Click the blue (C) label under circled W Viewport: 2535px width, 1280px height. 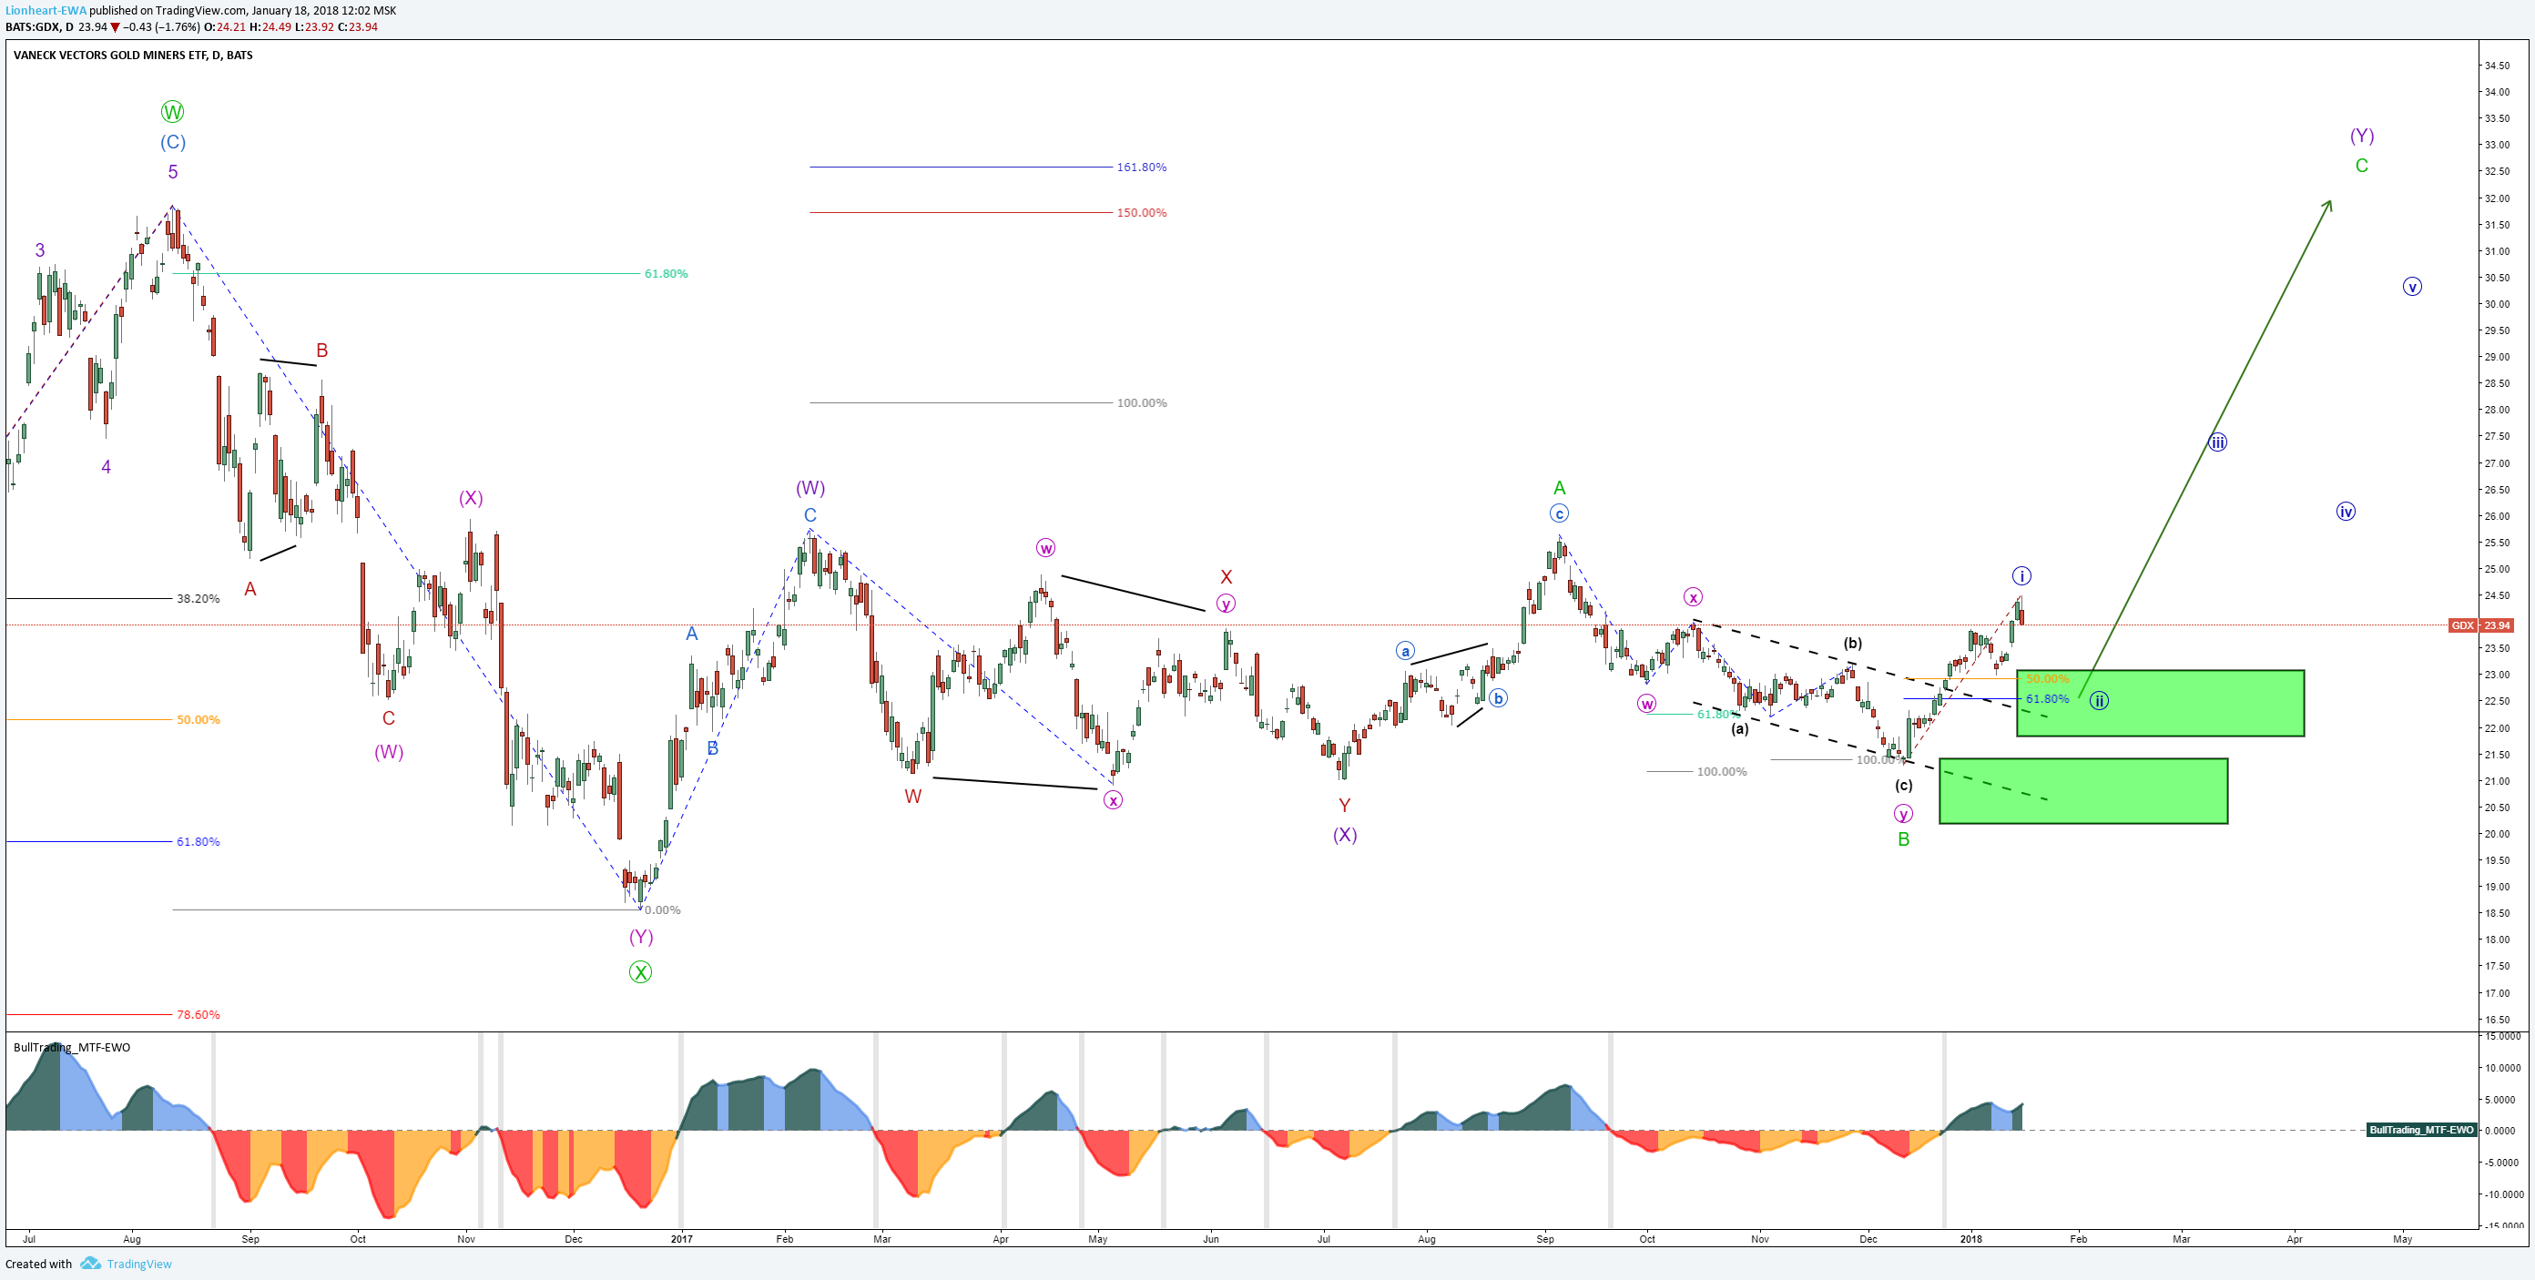point(173,143)
